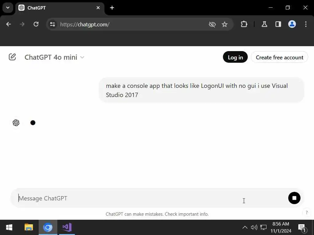
Task: Click the ChatGPT logo avatar beside response
Action: [16, 123]
